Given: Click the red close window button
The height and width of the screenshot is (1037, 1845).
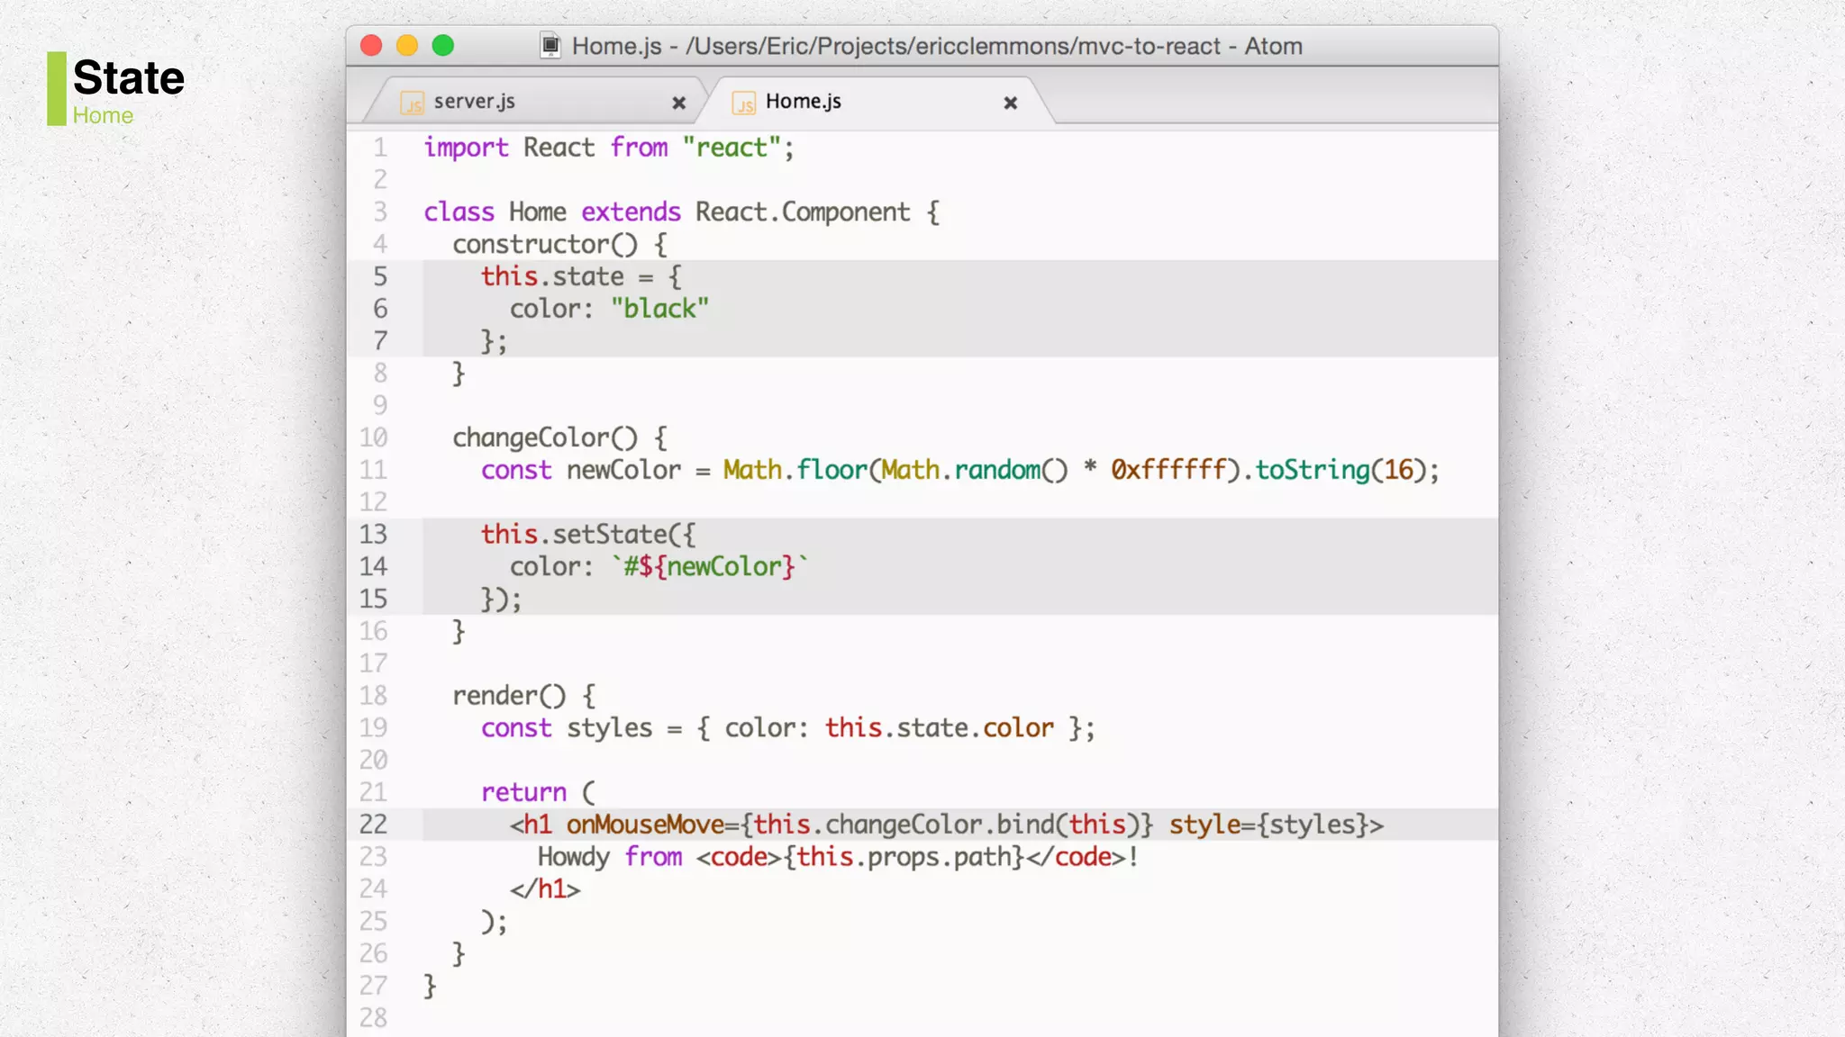Looking at the screenshot, I should tap(371, 45).
